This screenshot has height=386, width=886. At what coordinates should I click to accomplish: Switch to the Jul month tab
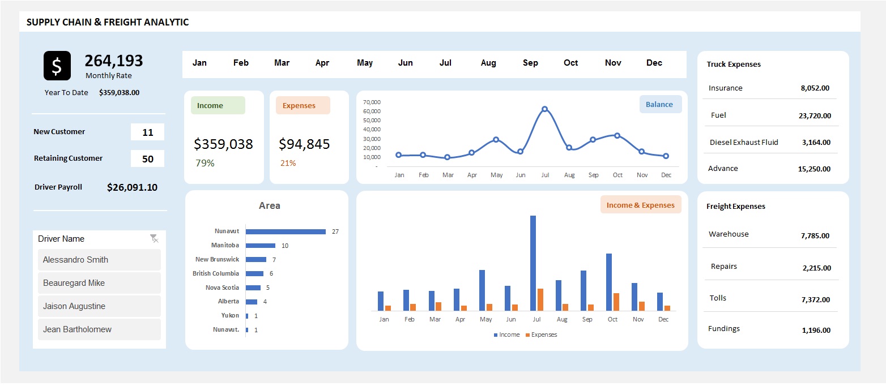click(446, 63)
